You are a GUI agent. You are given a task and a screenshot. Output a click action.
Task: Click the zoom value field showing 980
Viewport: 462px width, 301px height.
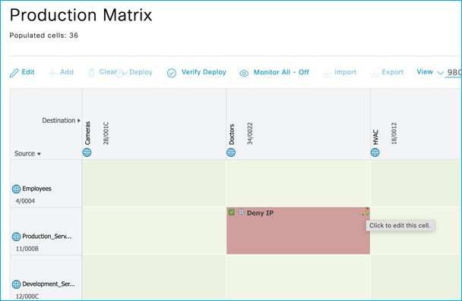tap(454, 73)
